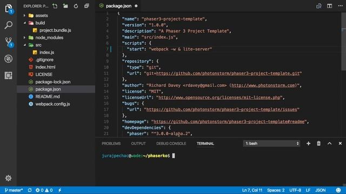Open the Source Control view
The width and height of the screenshot is (346, 194).
[9, 41]
